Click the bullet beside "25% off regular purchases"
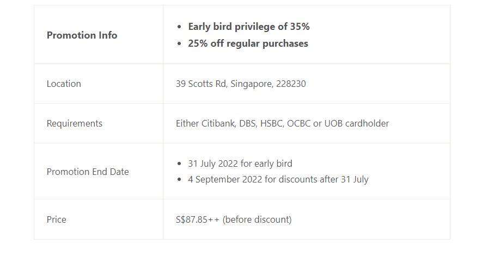 coord(180,43)
